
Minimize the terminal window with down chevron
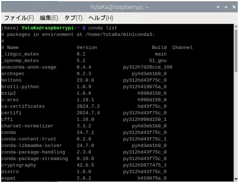point(218,7)
